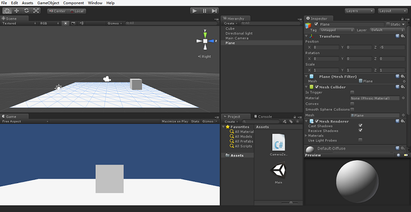Screen dimensions: 411x212
Task: Start Play mode
Action: (x=194, y=11)
